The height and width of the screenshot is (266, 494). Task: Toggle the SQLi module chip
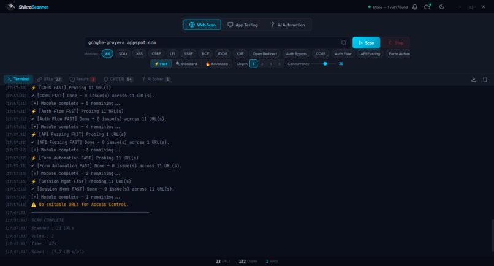123,53
